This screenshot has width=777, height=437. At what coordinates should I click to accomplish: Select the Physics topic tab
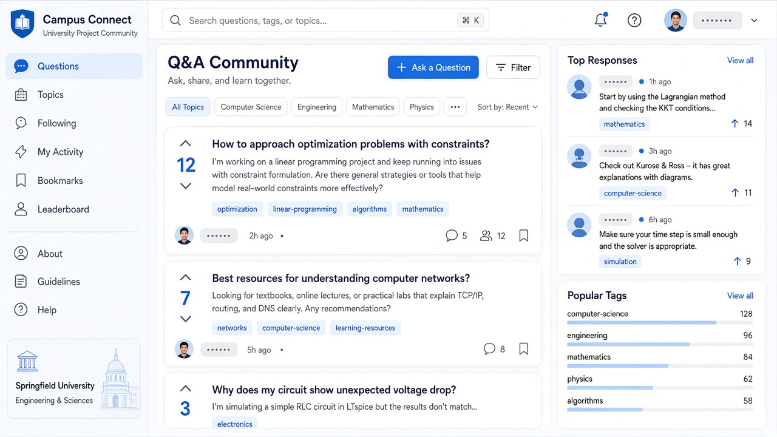coord(422,107)
